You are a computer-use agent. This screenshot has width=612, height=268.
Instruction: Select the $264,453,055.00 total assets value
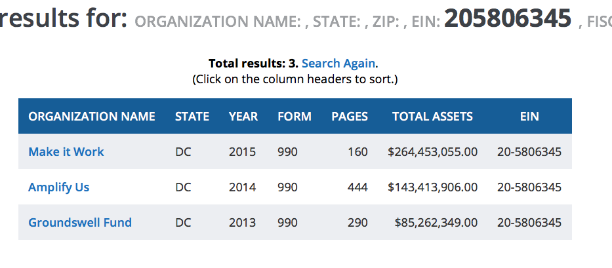tap(432, 152)
